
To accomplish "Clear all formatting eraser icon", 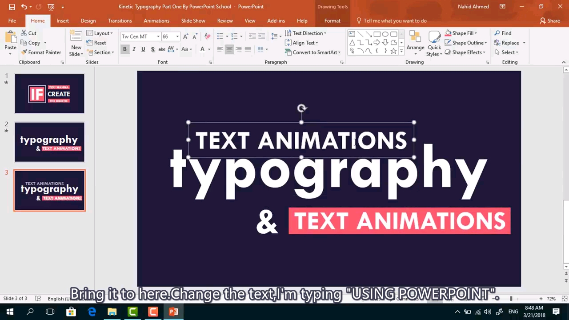I will [x=207, y=36].
